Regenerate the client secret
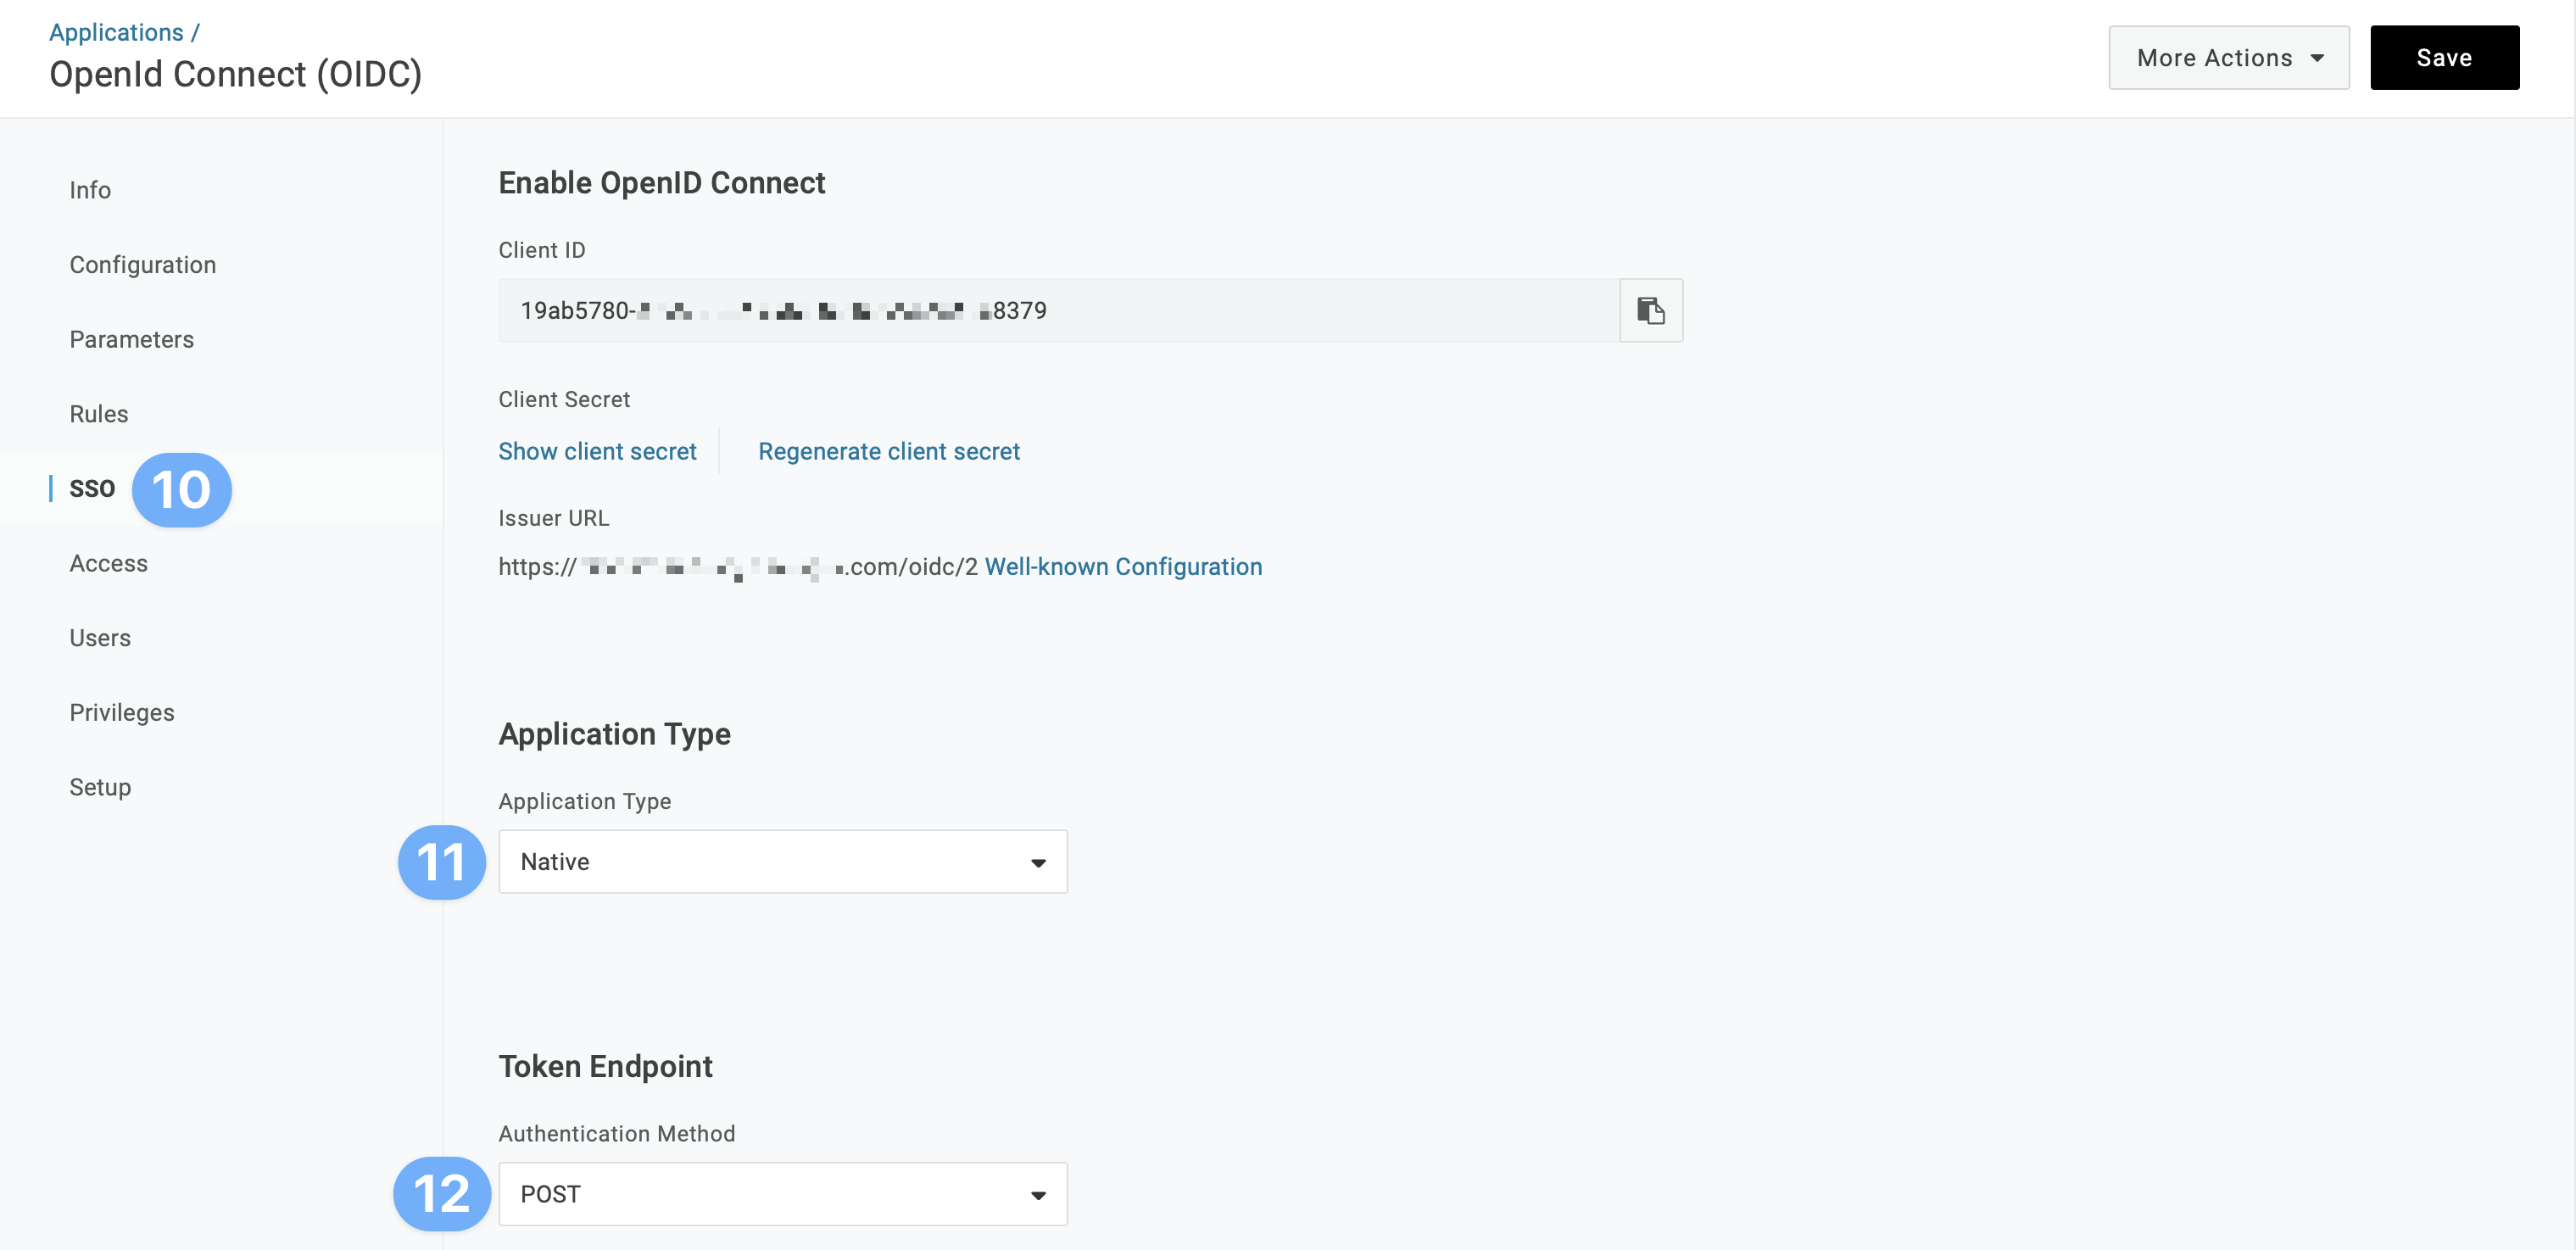The width and height of the screenshot is (2576, 1250). [x=889, y=452]
